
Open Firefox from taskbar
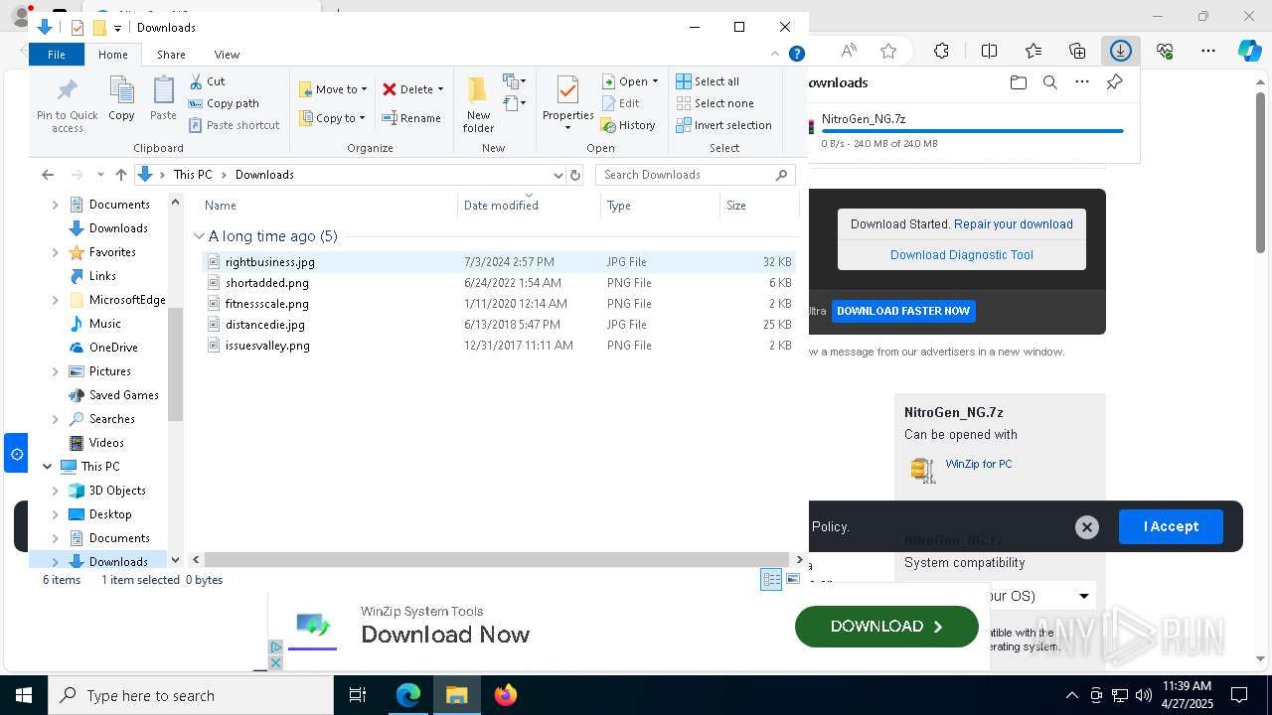click(505, 695)
